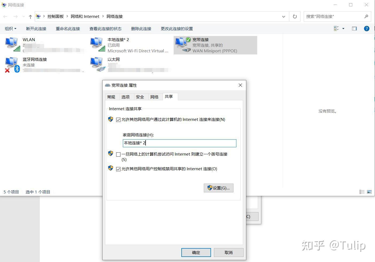The height and width of the screenshot is (262, 375).
Task: Switch to large icons view in status bar
Action: pos(369,192)
